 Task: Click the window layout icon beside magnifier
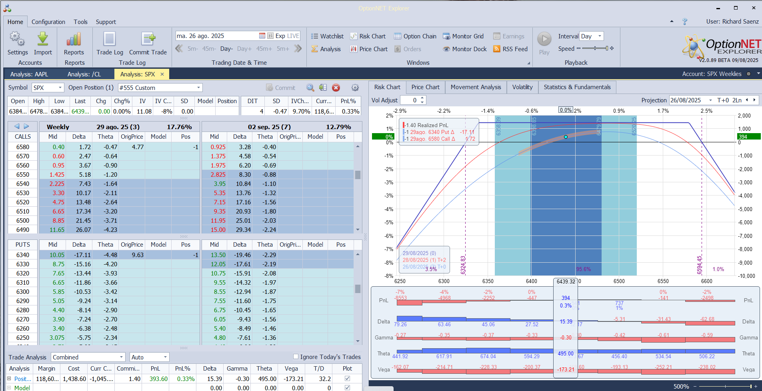point(323,88)
